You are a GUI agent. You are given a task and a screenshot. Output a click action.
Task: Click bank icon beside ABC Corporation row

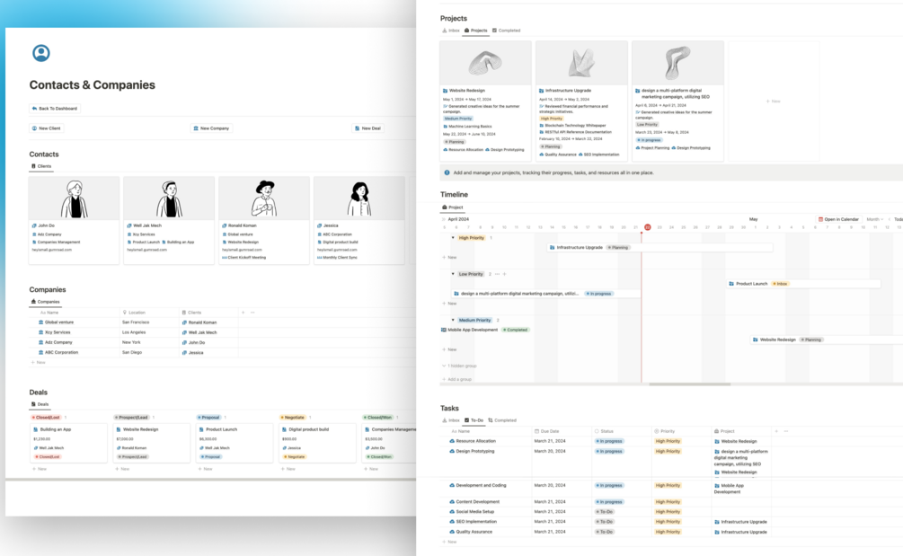[41, 352]
